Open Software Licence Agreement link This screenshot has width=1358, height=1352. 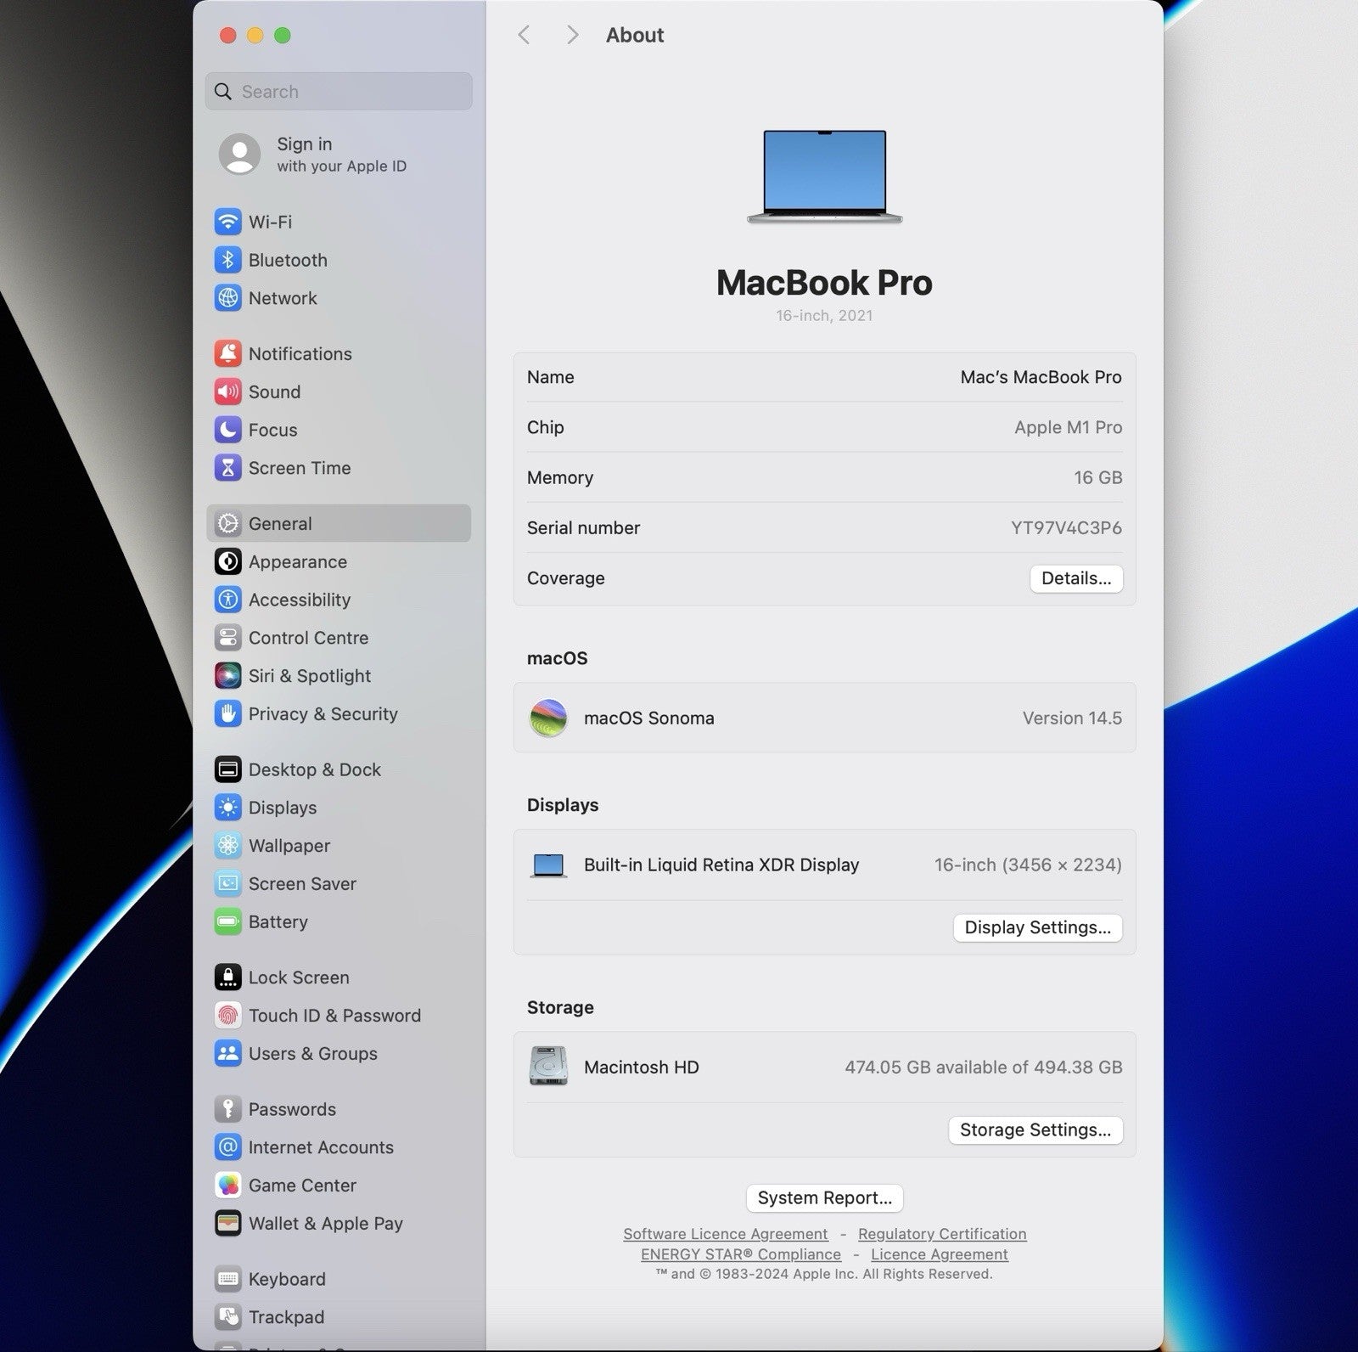pyautogui.click(x=726, y=1234)
